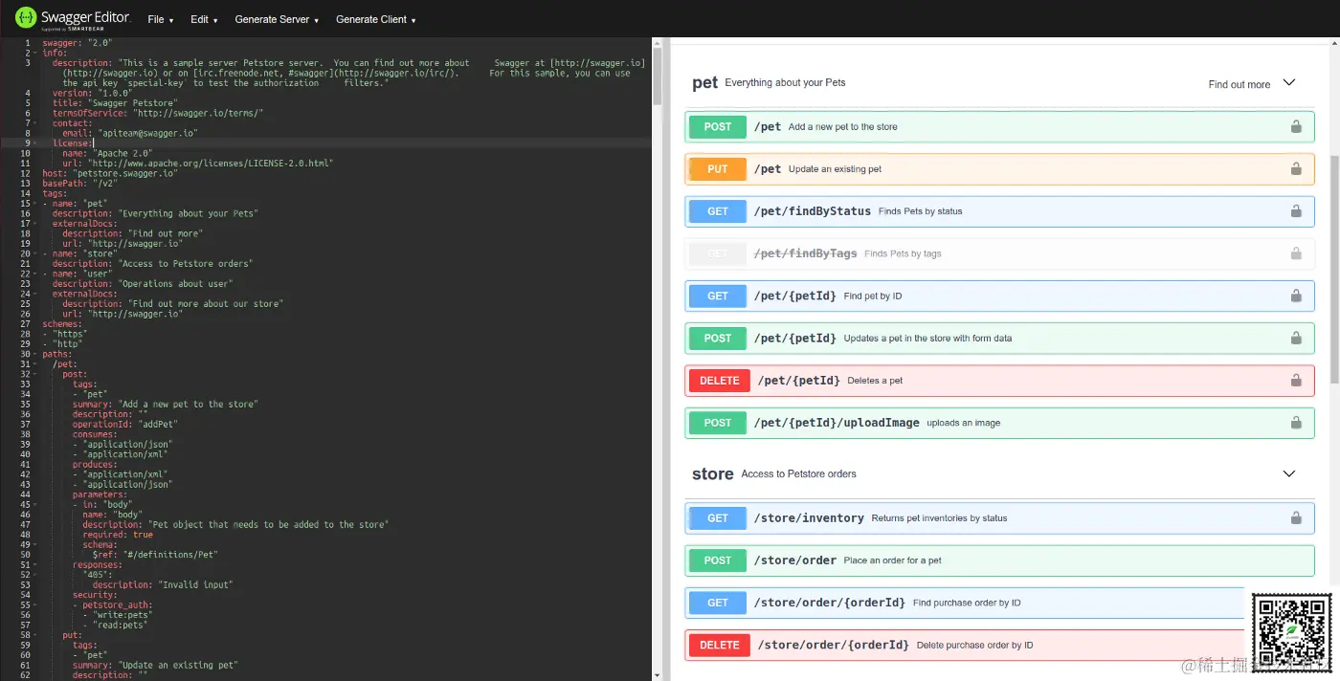This screenshot has width=1340, height=681.
Task: Expand GET /store/inventory operation
Action: click(x=999, y=517)
